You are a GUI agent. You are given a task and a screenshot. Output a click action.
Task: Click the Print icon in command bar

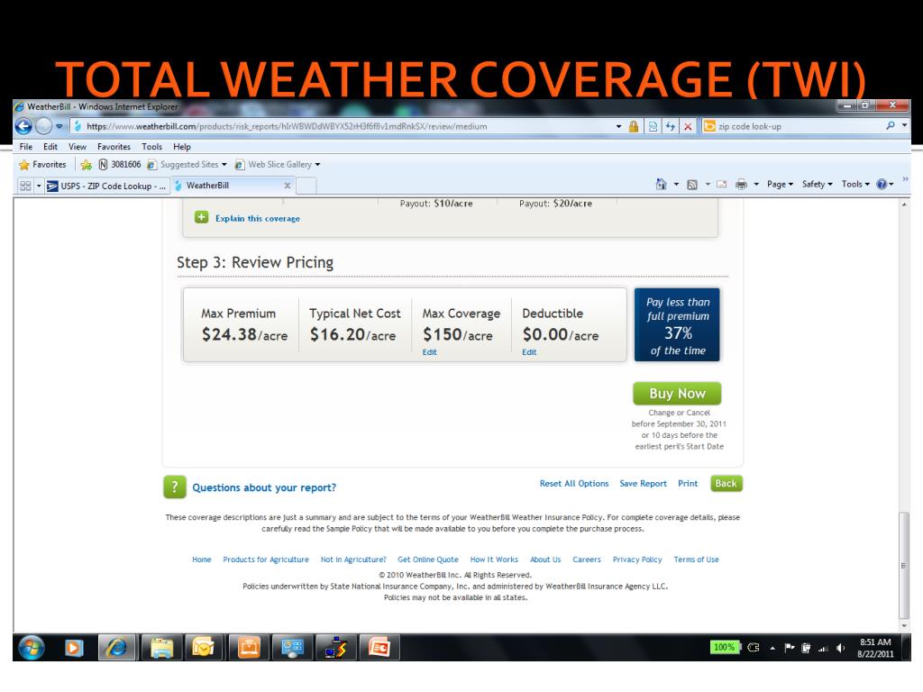pos(741,184)
